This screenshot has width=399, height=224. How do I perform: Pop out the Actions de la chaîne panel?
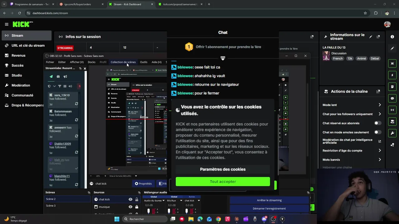(378, 91)
